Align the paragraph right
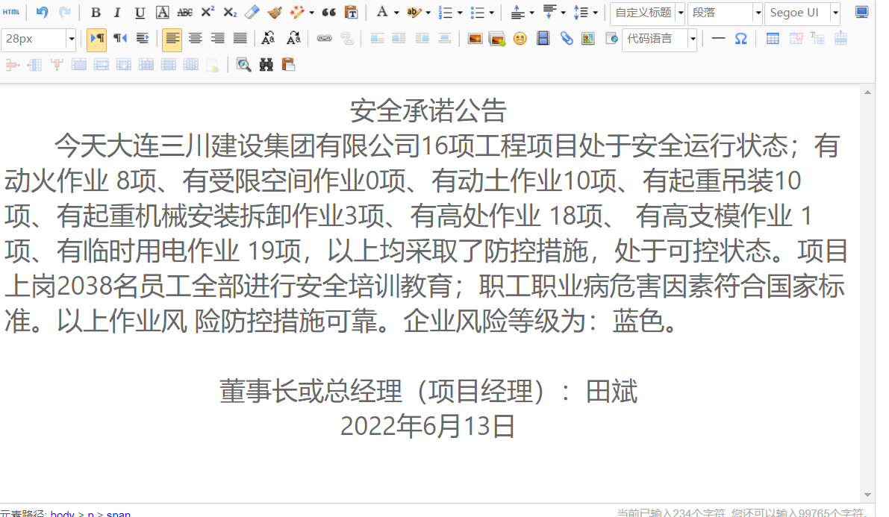Image resolution: width=889 pixels, height=517 pixels. pyautogui.click(x=218, y=38)
